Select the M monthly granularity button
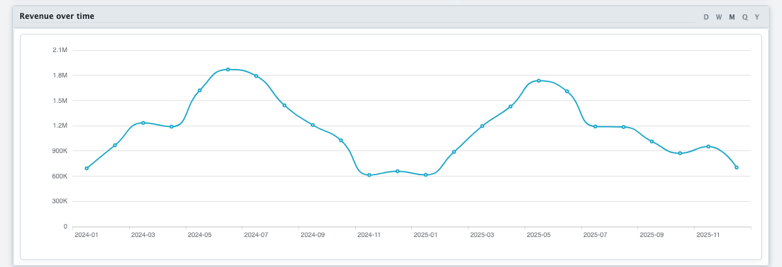Screen dimensions: 782x267 pyautogui.click(x=732, y=17)
